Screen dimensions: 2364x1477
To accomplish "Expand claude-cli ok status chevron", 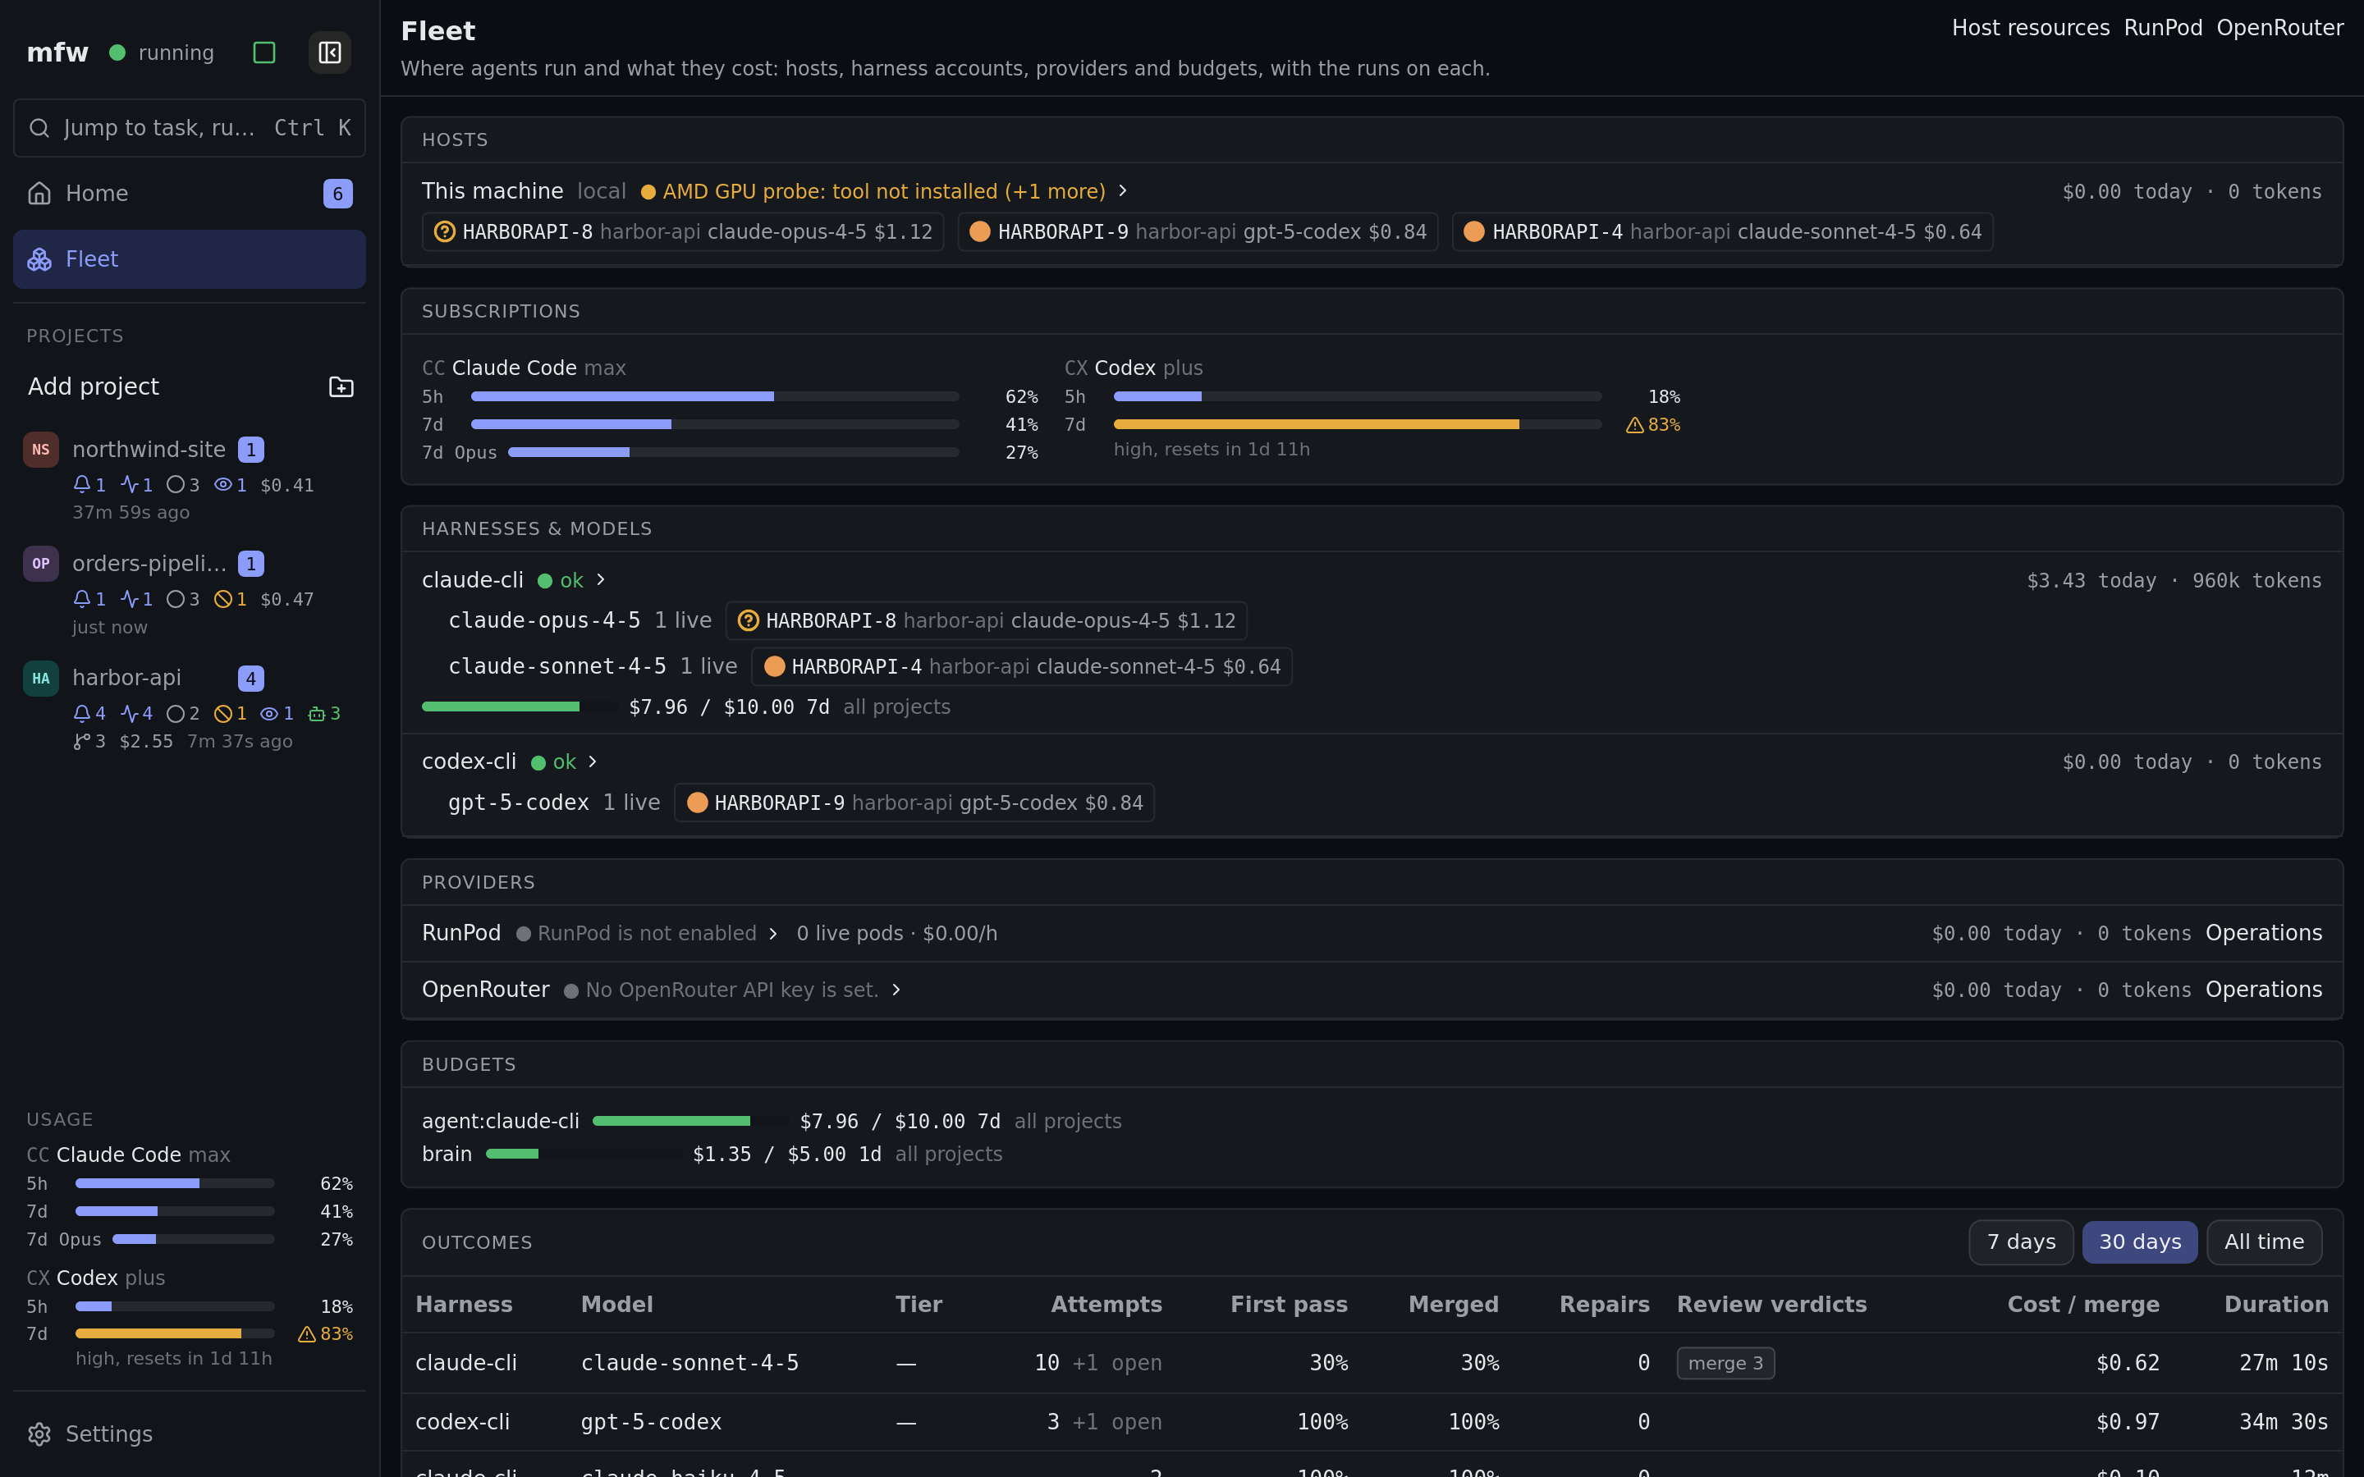I will click(x=601, y=579).
